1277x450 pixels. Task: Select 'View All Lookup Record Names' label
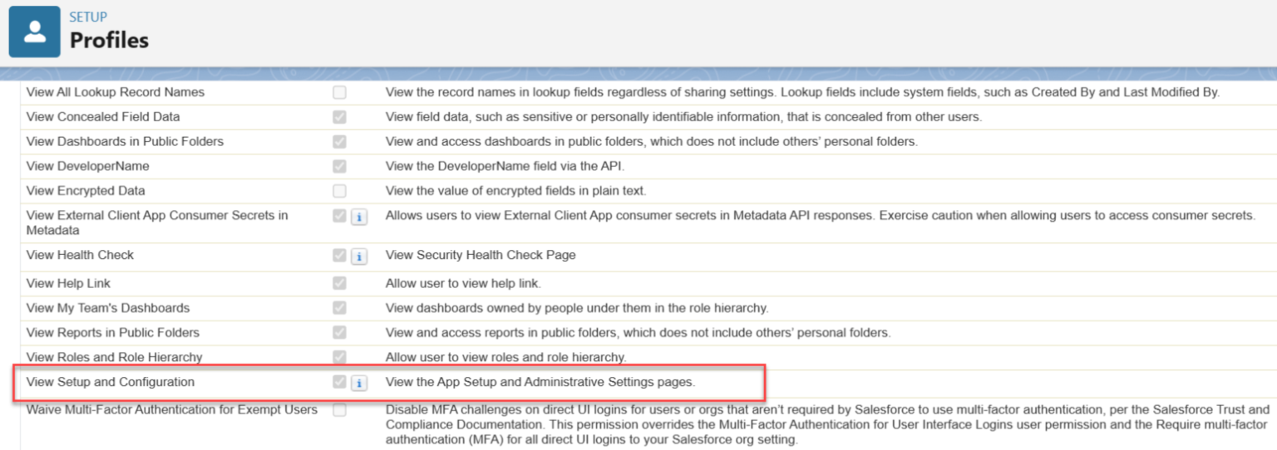click(x=116, y=92)
